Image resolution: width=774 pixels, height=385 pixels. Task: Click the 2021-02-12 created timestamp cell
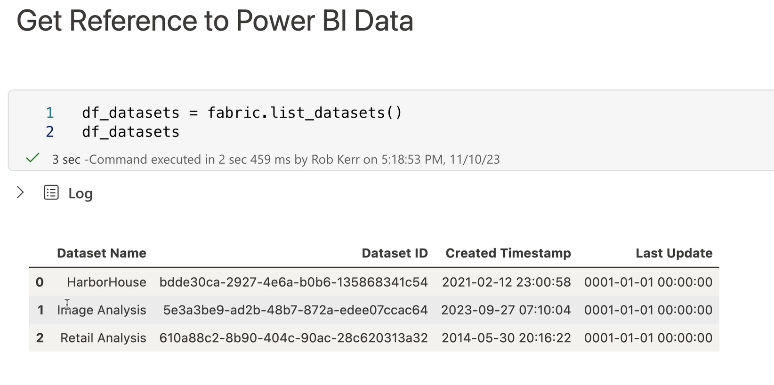click(x=506, y=282)
